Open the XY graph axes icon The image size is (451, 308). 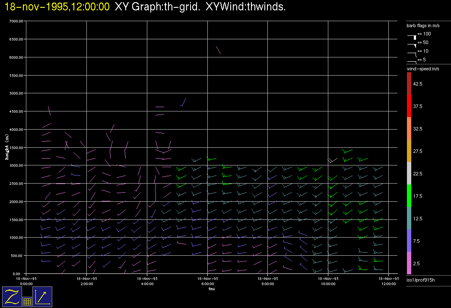point(42,296)
